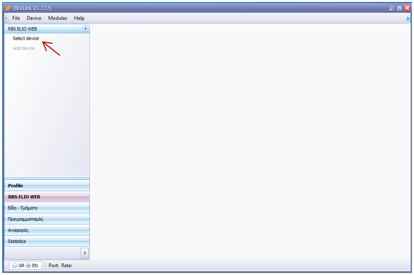
Task: Click the DEVLink app icon in title bar
Action: pyautogui.click(x=8, y=8)
